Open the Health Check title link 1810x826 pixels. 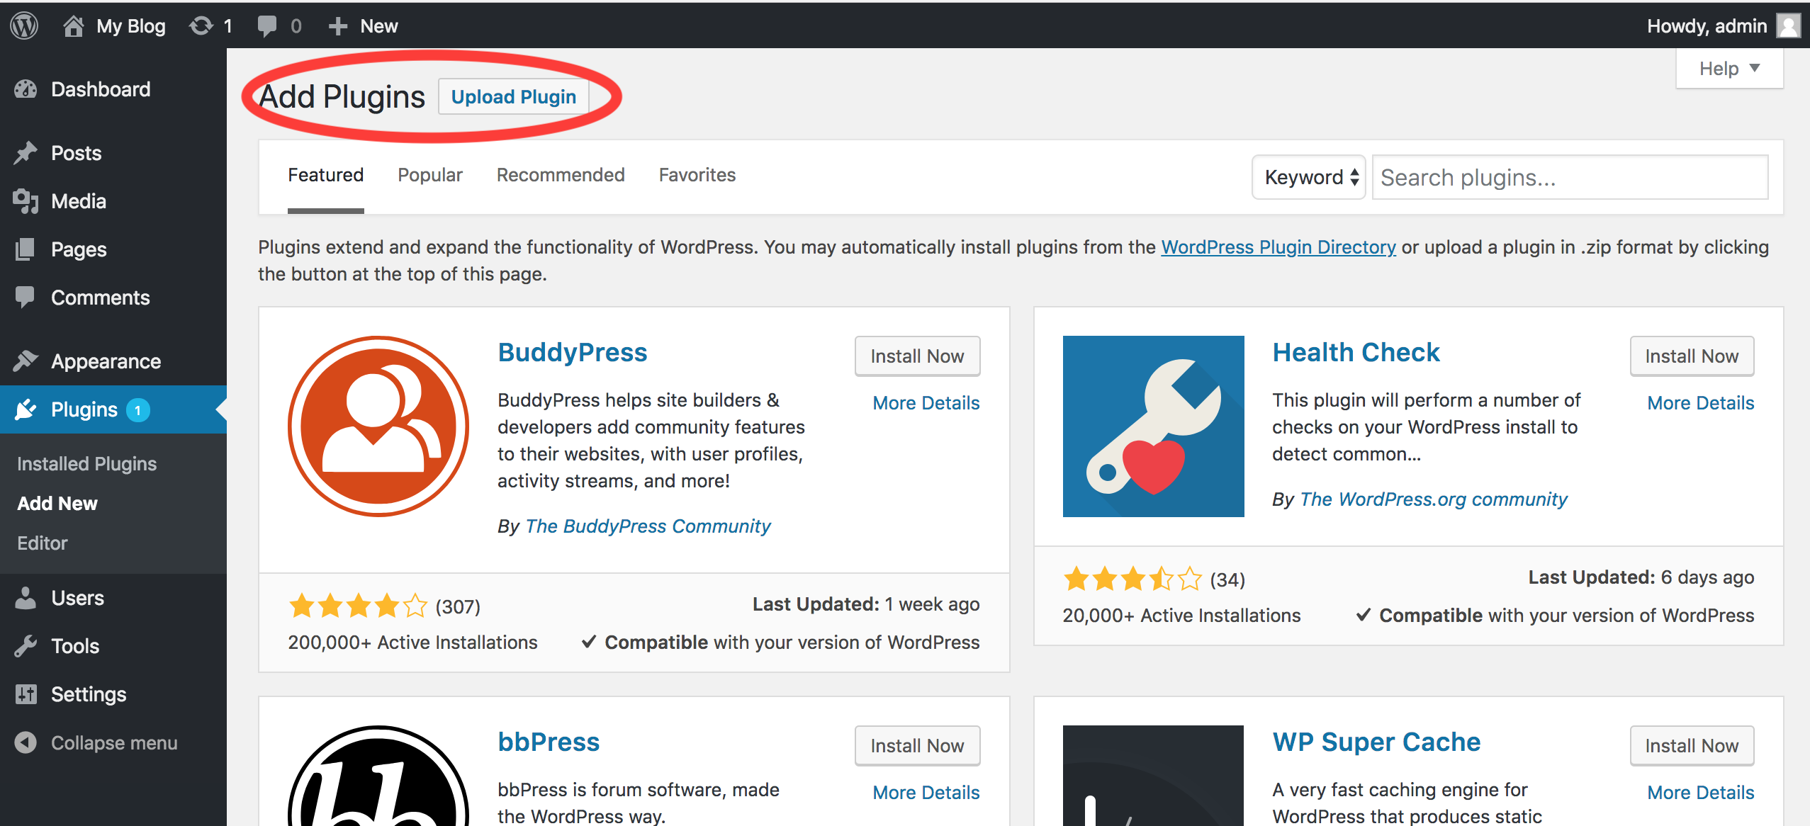pos(1356,353)
